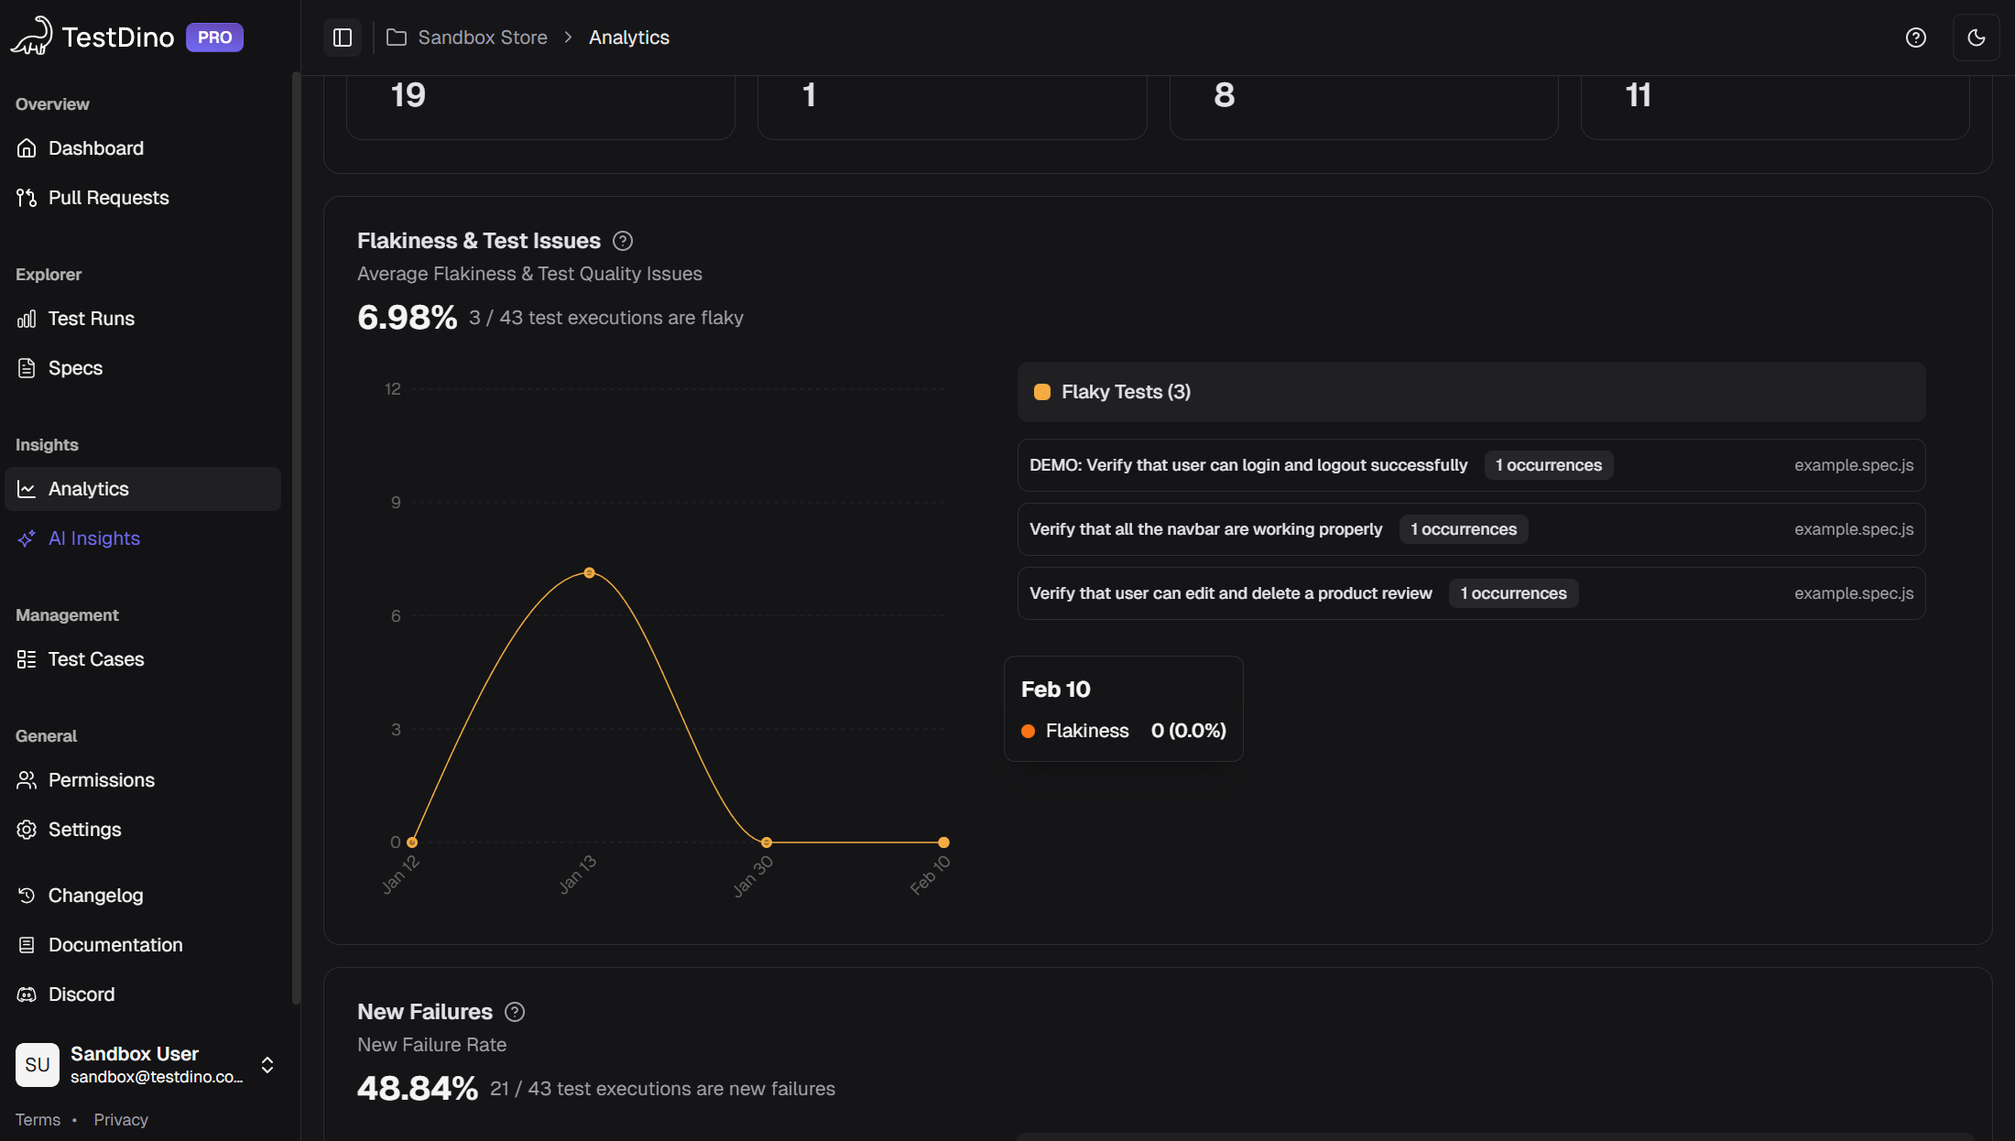Click the help question mark icon in header
This screenshot has width=2015, height=1141.
point(1915,38)
